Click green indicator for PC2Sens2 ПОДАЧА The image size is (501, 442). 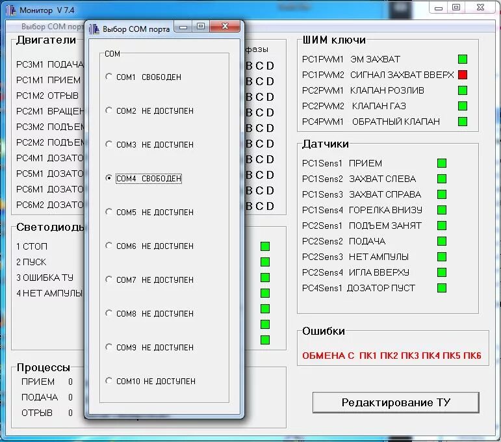[442, 241]
